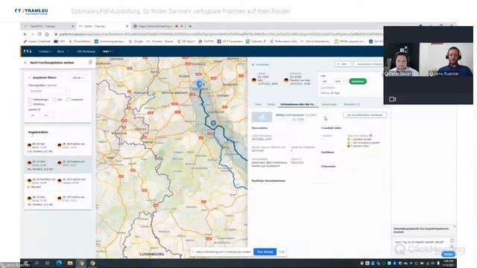This screenshot has width=477, height=268.
Task: Click the outlined button right of the company name
Action: (364, 115)
